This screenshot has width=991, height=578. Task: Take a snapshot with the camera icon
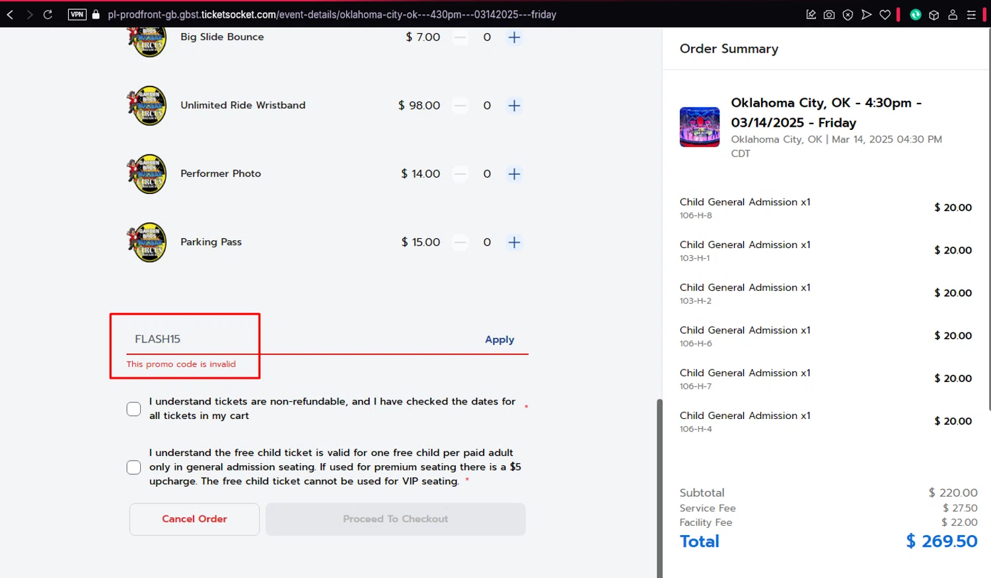829,15
